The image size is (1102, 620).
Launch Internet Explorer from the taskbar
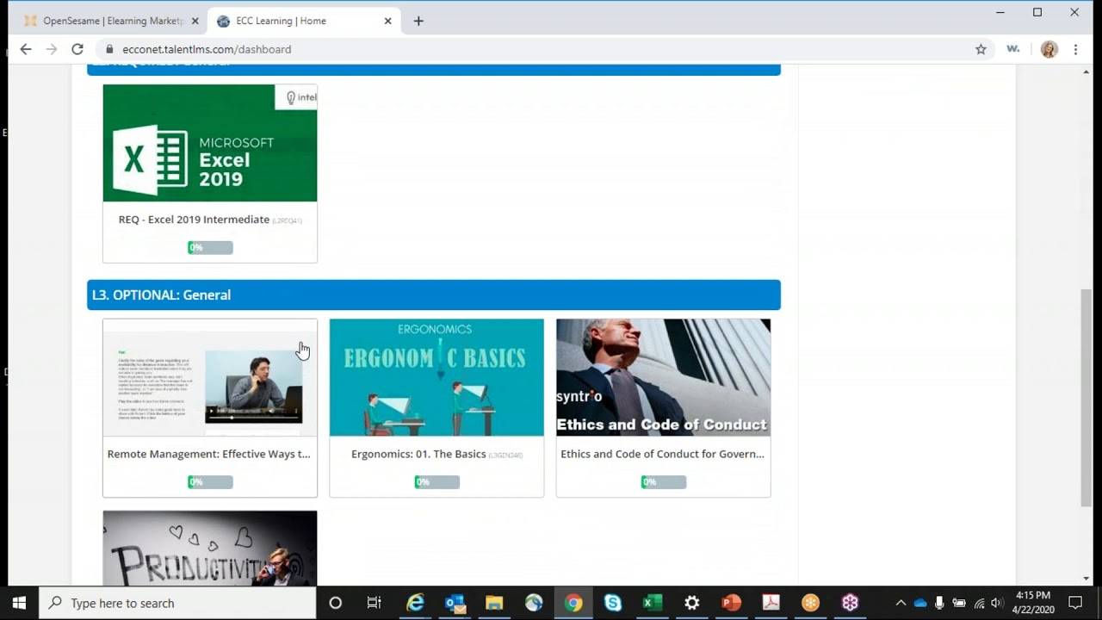tap(415, 603)
